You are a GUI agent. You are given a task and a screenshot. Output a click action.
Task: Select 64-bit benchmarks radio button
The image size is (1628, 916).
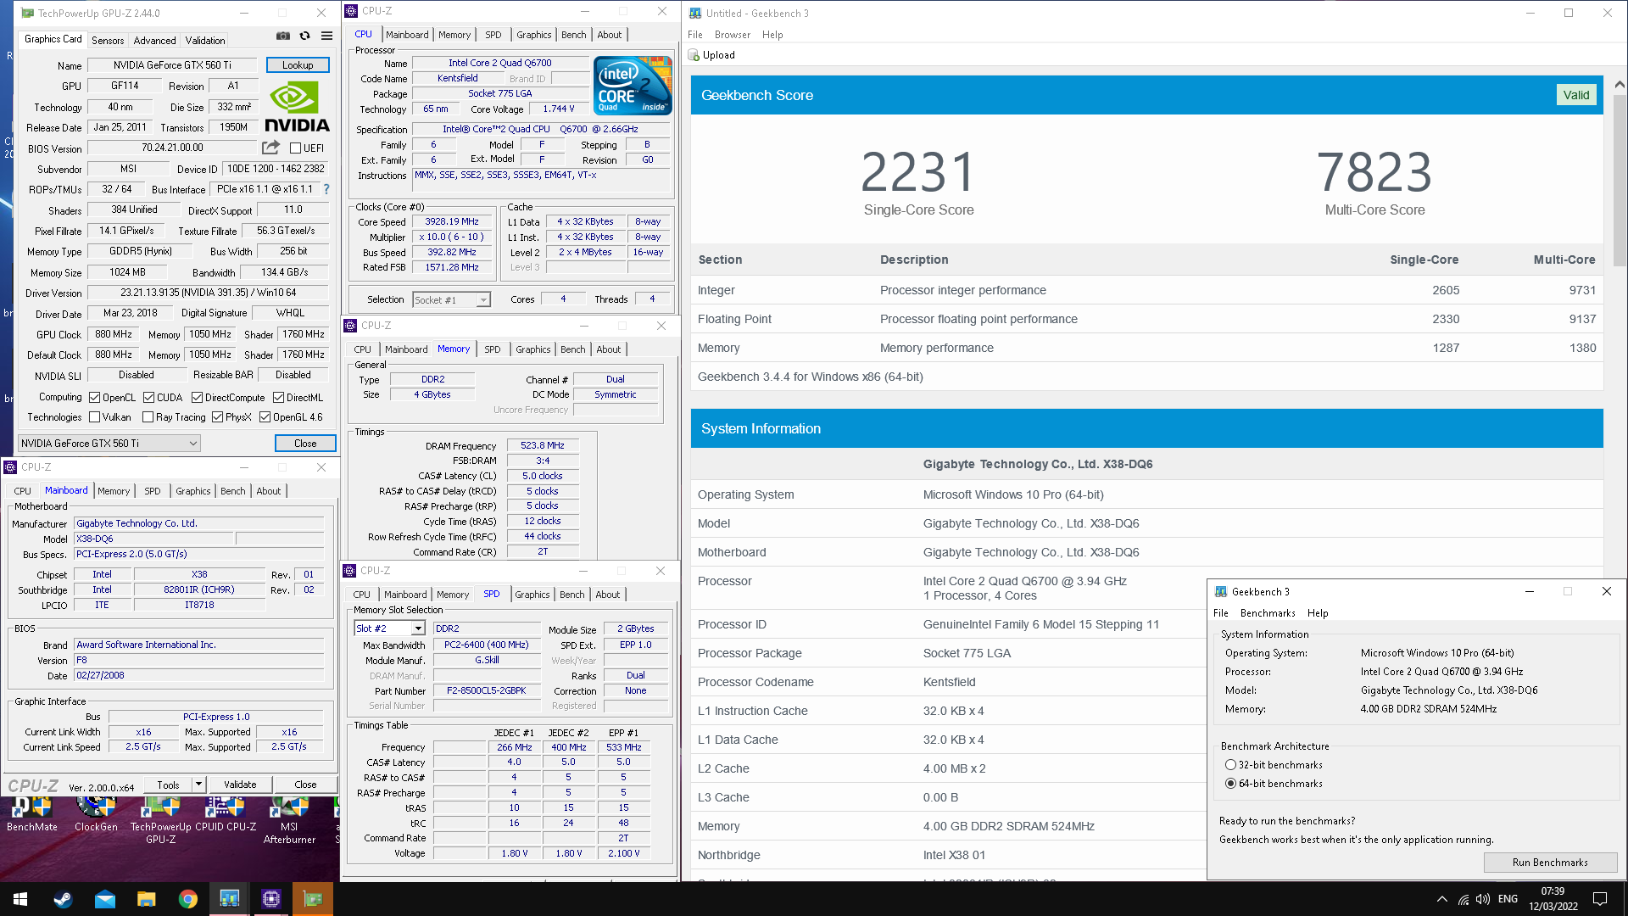click(1230, 784)
